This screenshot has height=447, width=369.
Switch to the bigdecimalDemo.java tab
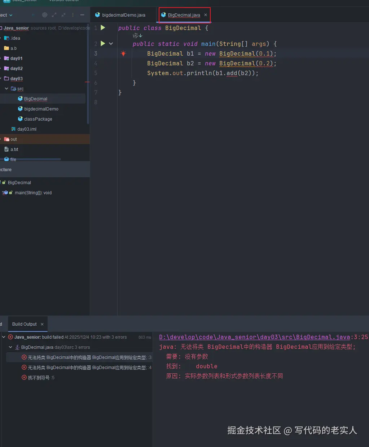point(120,15)
